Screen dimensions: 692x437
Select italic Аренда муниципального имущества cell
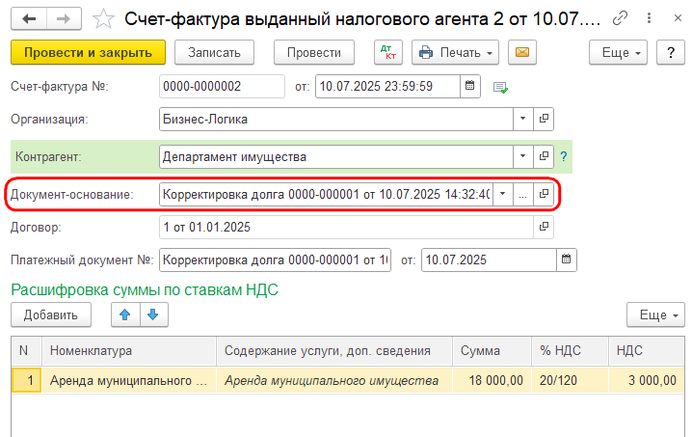pyautogui.click(x=334, y=380)
